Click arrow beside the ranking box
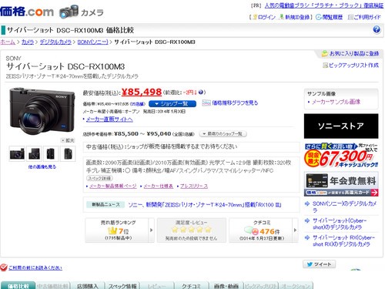 (152, 230)
